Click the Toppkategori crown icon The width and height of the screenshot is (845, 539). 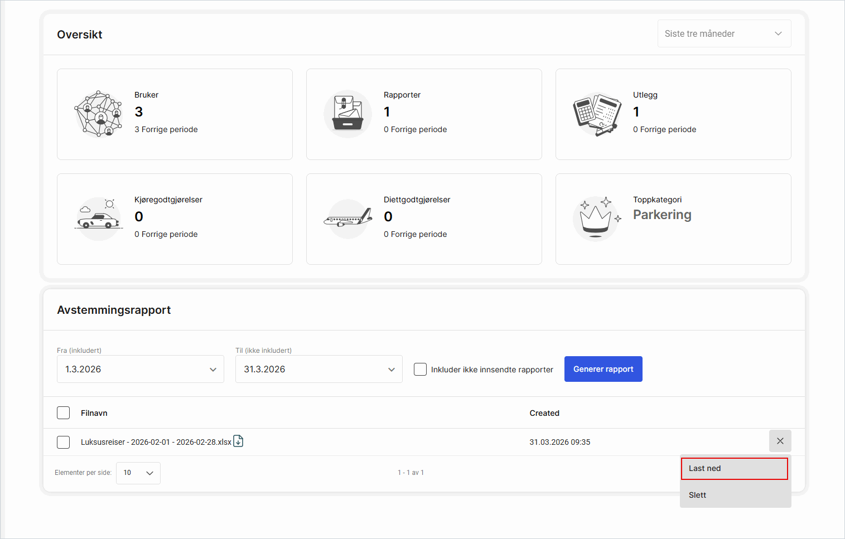[596, 219]
